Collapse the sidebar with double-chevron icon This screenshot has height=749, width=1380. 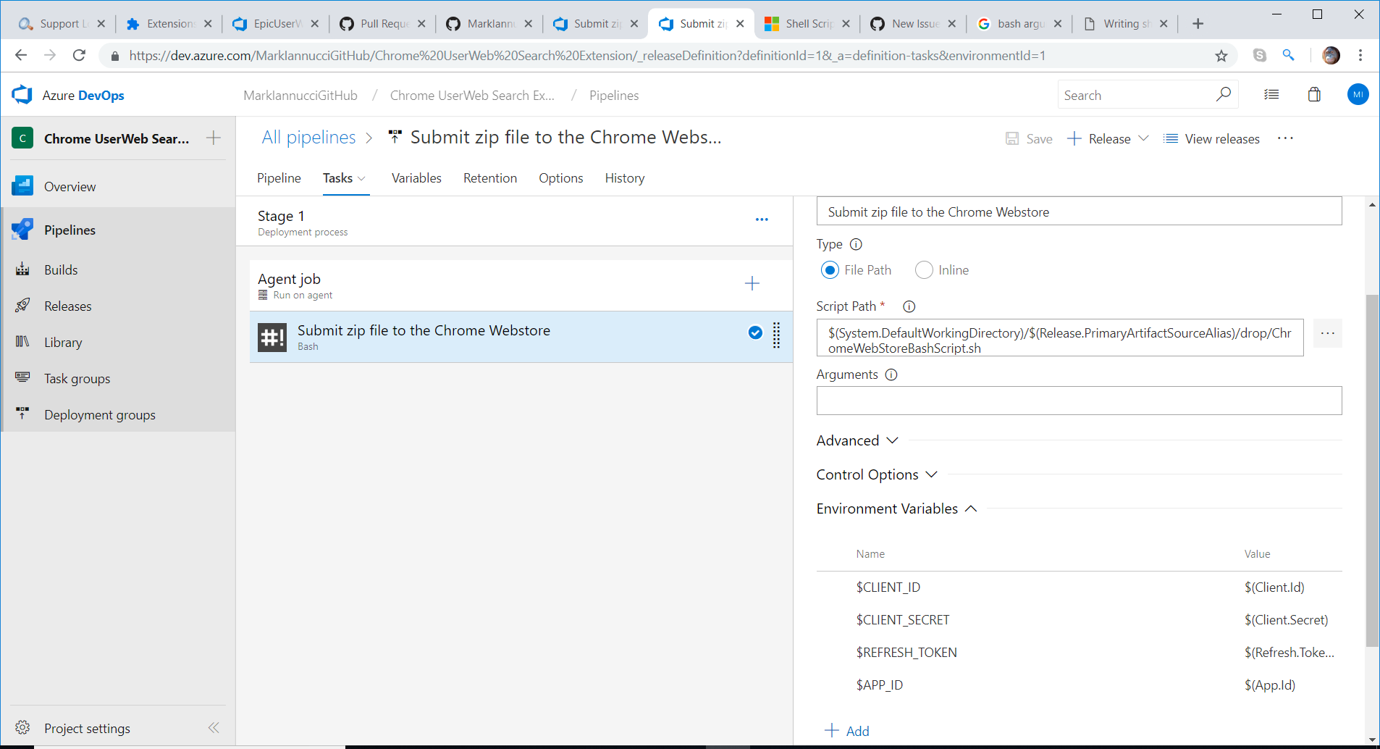(x=214, y=727)
